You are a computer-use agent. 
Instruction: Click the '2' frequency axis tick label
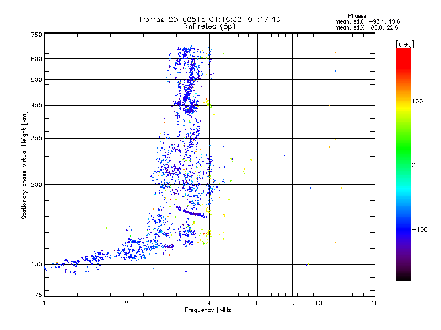(127, 303)
